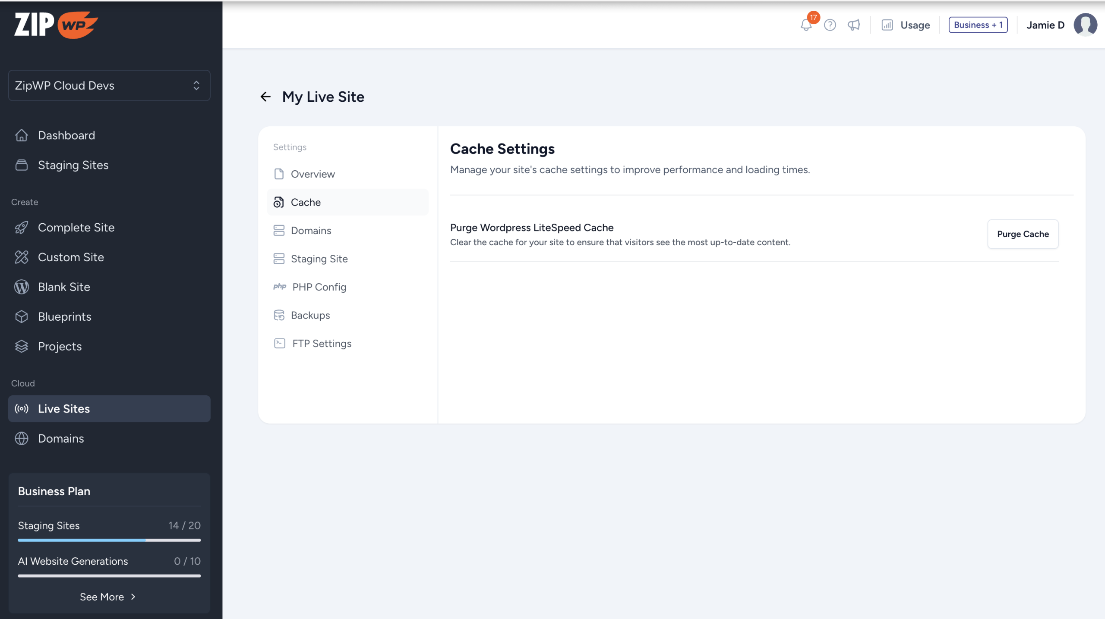This screenshot has width=1105, height=619.
Task: Open the Jamie D profile avatar
Action: [x=1085, y=25]
